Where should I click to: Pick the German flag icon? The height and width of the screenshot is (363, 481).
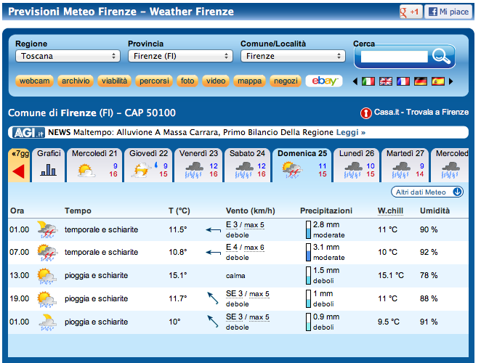coord(421,81)
